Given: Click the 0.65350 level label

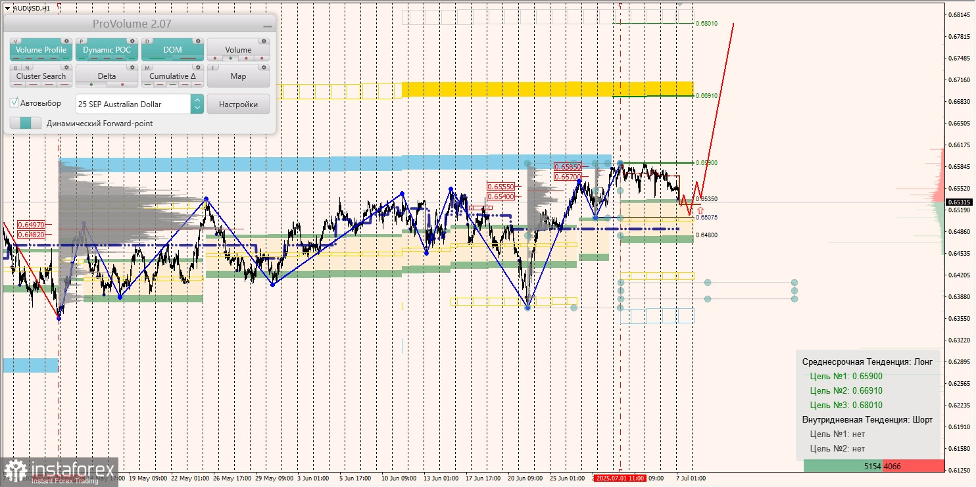Looking at the screenshot, I should pyautogui.click(x=706, y=198).
